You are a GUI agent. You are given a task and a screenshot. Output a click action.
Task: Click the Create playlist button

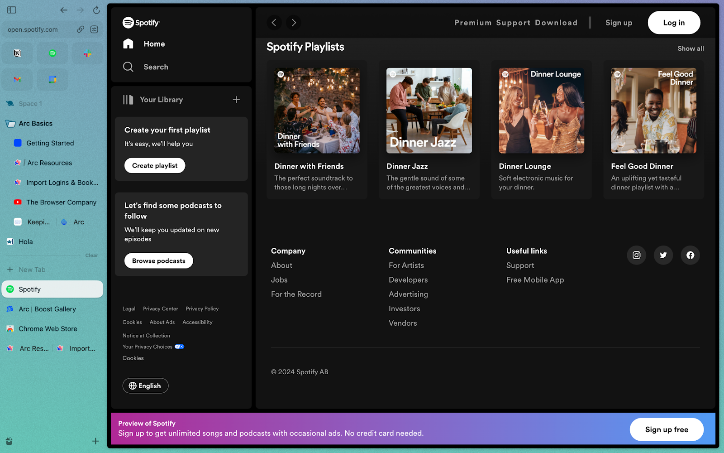[155, 165]
